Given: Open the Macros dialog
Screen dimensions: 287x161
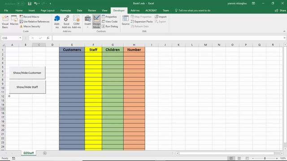Looking at the screenshot, I should tap(14, 21).
